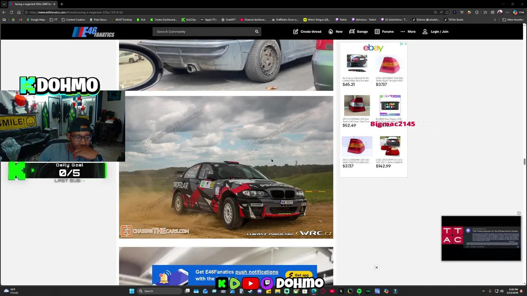
Task: Open a new browser tab
Action: pos(61,4)
